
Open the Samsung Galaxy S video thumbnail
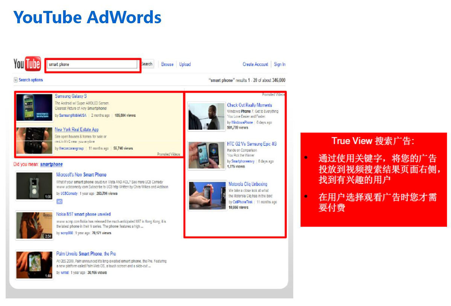35,107
